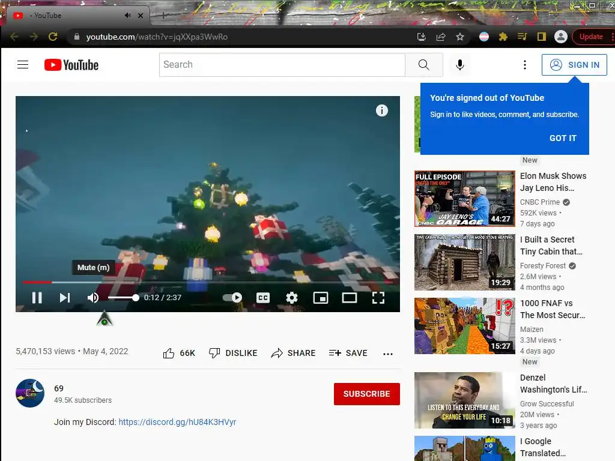Mute the tab via tab speaker icon

127,15
